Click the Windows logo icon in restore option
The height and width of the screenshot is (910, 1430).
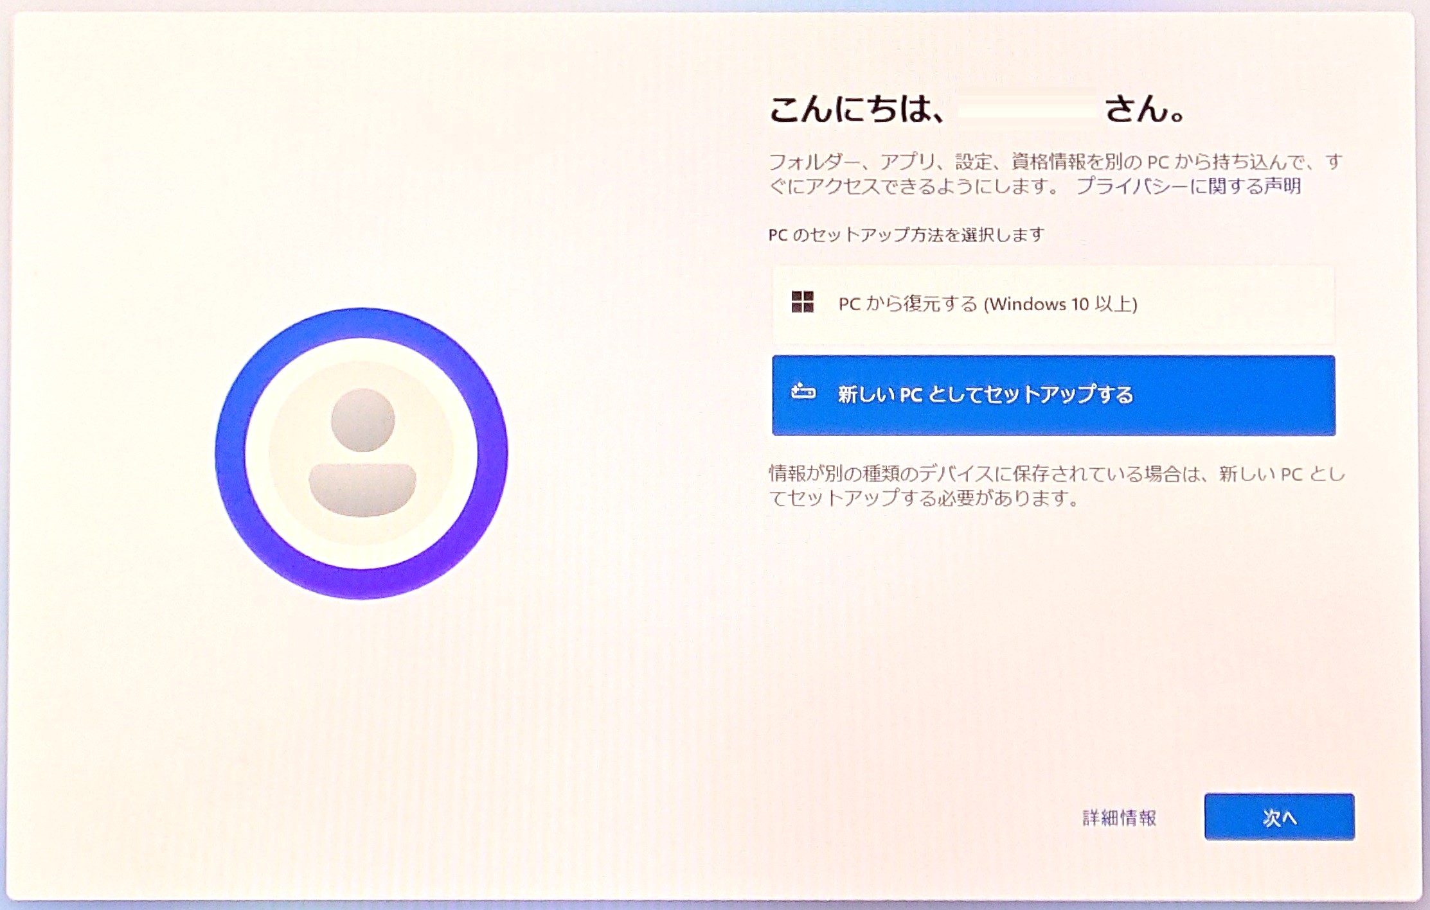(803, 302)
